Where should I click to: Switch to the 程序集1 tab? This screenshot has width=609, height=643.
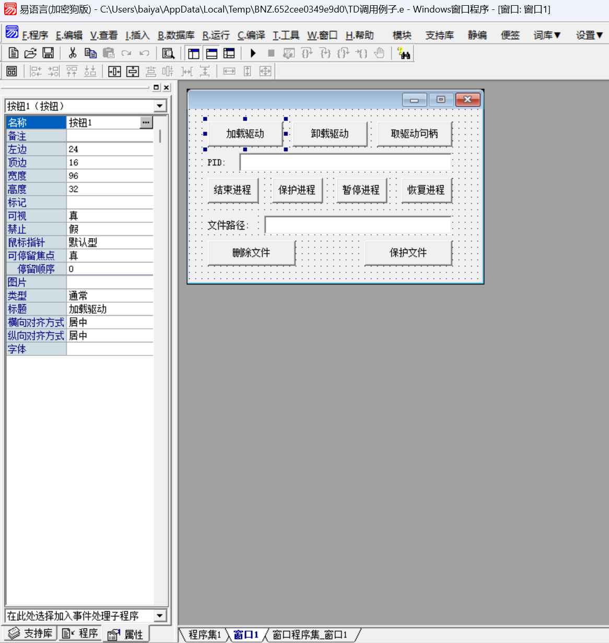205,635
